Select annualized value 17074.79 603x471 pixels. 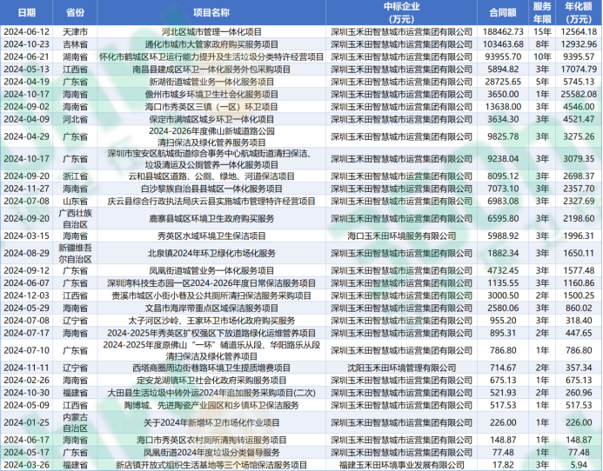click(579, 70)
